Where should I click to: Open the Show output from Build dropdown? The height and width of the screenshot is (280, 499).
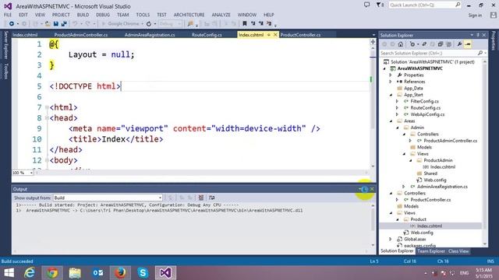(x=108, y=198)
